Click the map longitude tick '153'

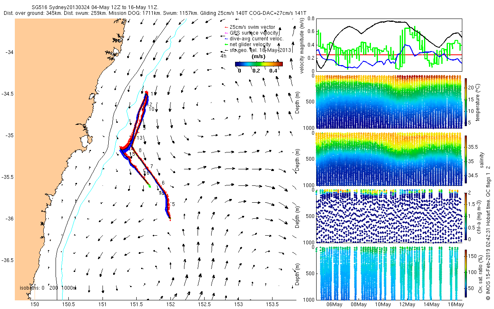238,304
